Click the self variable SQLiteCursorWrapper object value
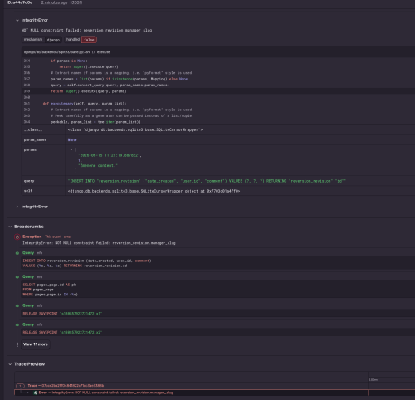The image size is (415, 400). pos(154,191)
